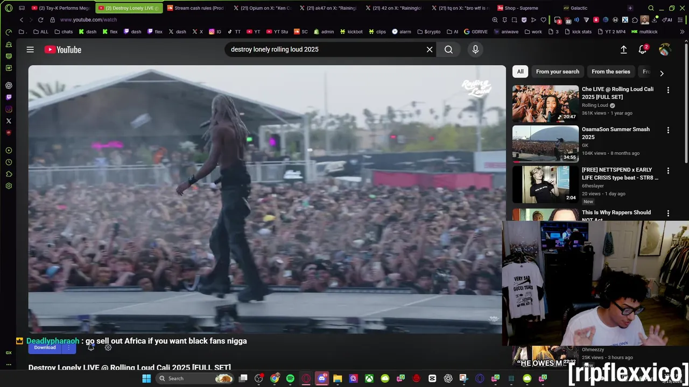Screen dimensions: 689x387
Task: Select the 'All' filter chip
Action: click(520, 71)
